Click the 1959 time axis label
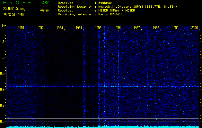Image resolution: width=202 pixels, height=128 pixels. 175,28
